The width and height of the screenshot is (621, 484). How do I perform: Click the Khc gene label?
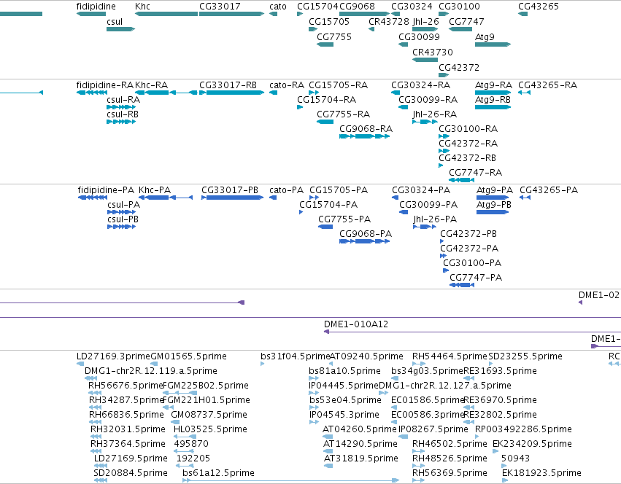(142, 7)
